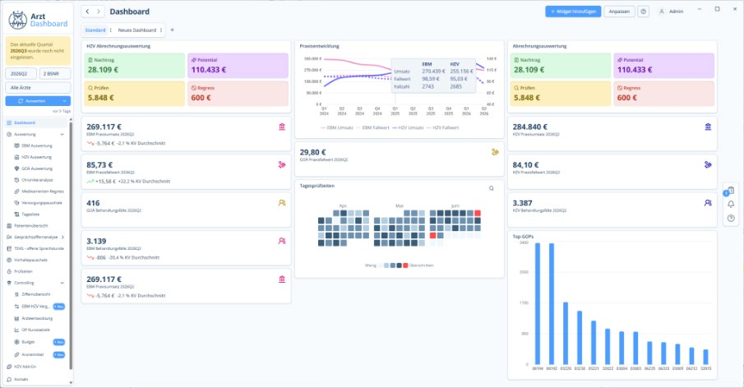
Task: Click the Widget hinzufügen button
Action: pyautogui.click(x=573, y=12)
